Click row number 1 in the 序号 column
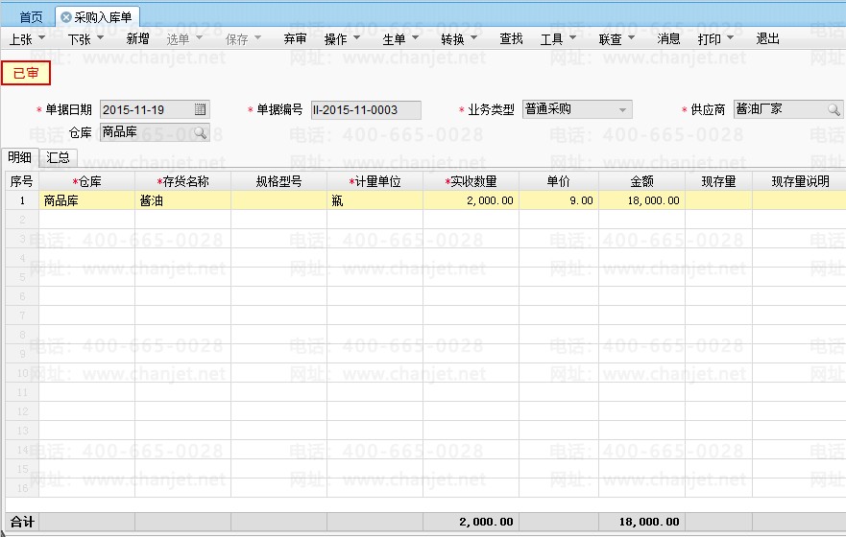This screenshot has width=846, height=537. pyautogui.click(x=22, y=200)
